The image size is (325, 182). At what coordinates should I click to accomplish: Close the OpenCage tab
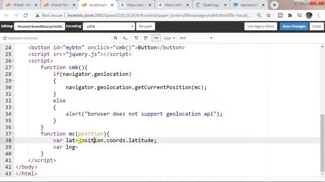coord(225,5)
